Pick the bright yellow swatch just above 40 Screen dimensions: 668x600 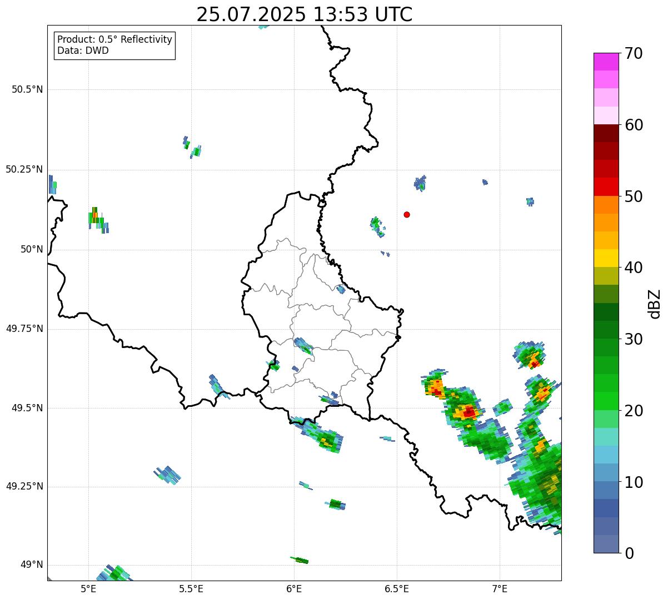pos(606,258)
